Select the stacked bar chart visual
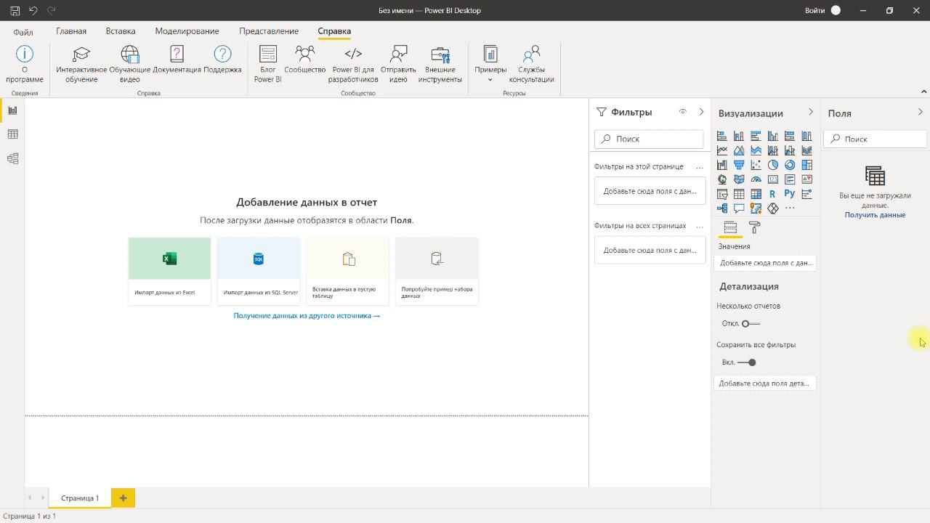930x523 pixels. (x=722, y=136)
